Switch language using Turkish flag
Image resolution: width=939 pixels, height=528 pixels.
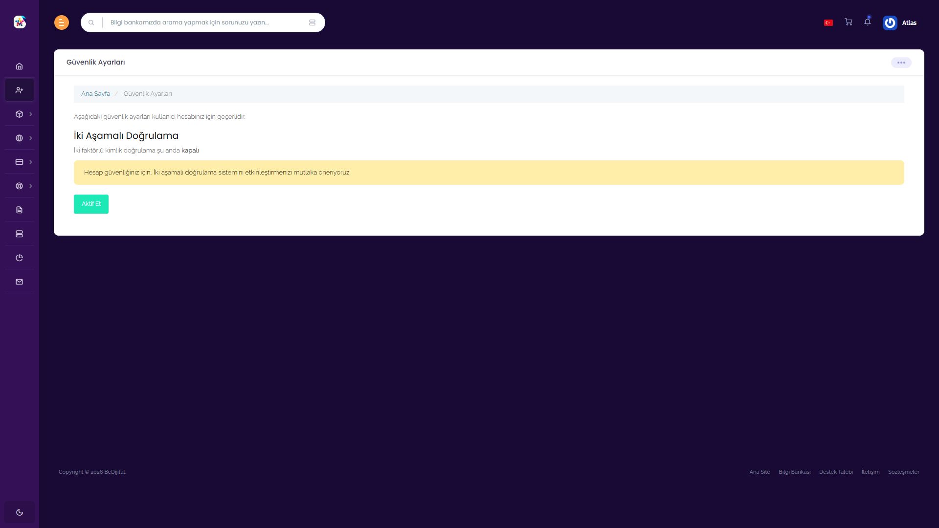(828, 22)
